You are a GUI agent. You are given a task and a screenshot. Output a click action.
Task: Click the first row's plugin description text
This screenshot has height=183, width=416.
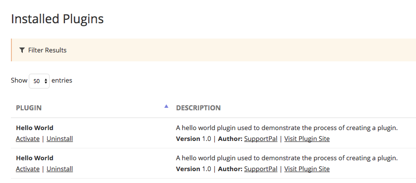click(287, 128)
